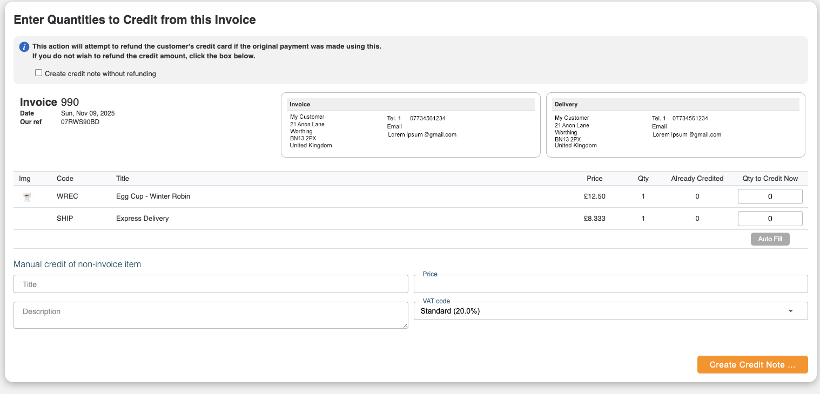This screenshot has height=394, width=820.
Task: Click the WREC product code
Action: (68, 196)
